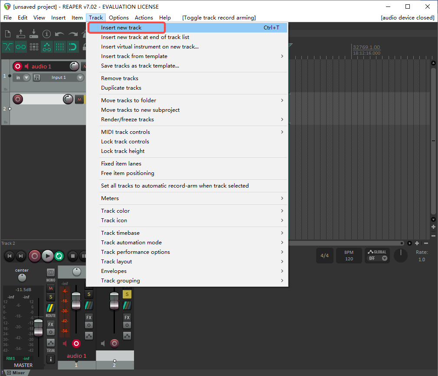Adjust master pan knob labeled center

coord(22,278)
